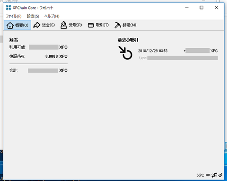Click the 利用可能 label
227x181 pixels.
tap(17, 47)
